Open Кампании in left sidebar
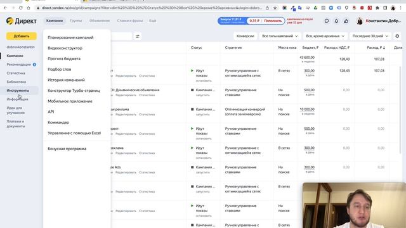This screenshot has width=406, height=228. click(15, 56)
